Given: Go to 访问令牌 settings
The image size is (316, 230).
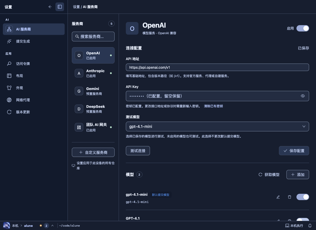Looking at the screenshot, I should [x=34, y=64].
